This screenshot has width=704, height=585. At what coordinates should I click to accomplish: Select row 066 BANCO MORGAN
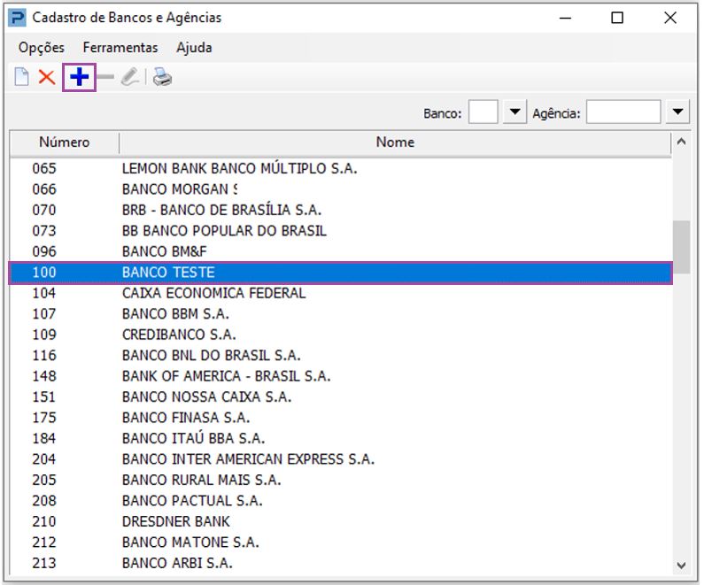click(341, 189)
